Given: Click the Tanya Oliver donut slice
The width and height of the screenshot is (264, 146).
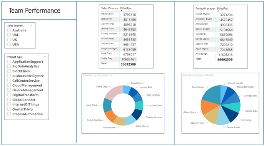Looking at the screenshot, I should pos(119,121).
